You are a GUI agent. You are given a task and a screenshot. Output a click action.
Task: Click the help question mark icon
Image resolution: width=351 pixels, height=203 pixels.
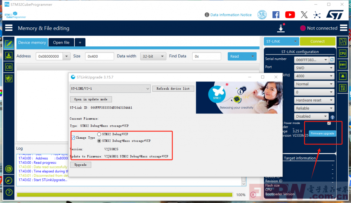coord(9,192)
